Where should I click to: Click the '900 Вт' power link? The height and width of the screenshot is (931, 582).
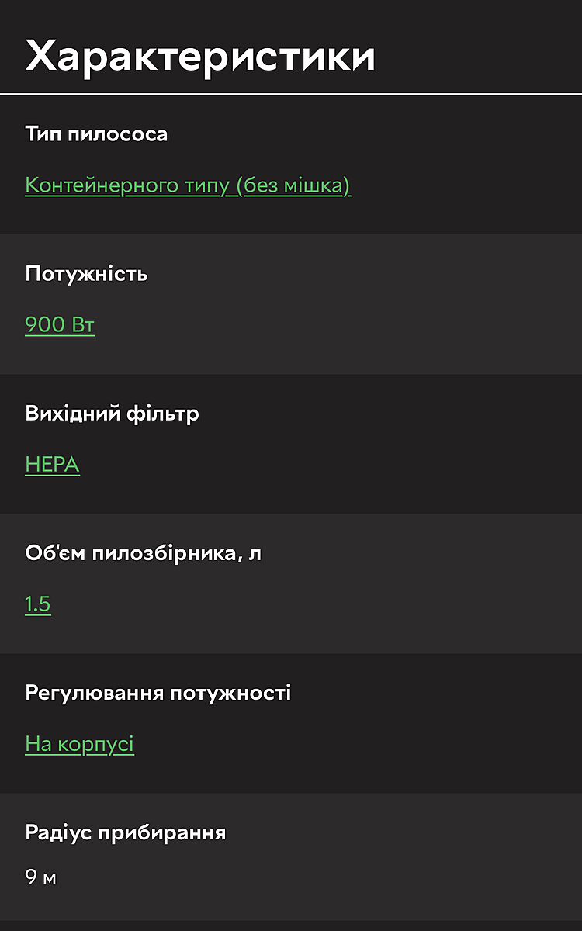[x=60, y=325]
